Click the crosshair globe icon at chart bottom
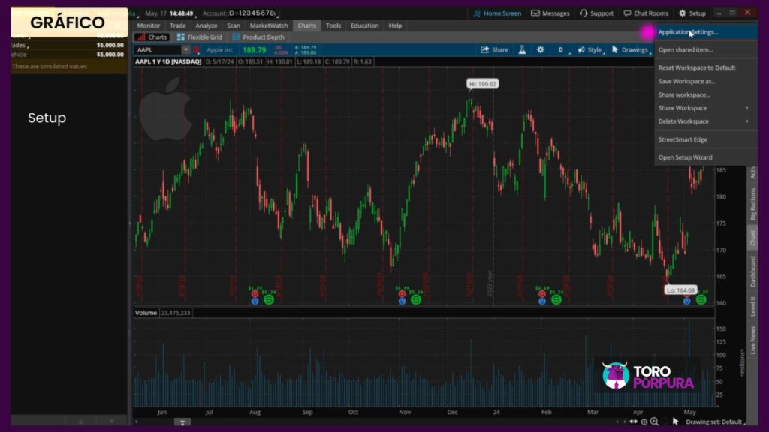The height and width of the screenshot is (432, 769). pos(644,421)
